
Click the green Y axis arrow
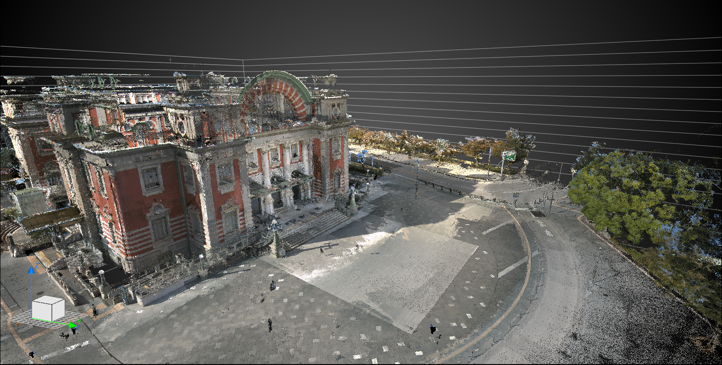(x=72, y=325)
